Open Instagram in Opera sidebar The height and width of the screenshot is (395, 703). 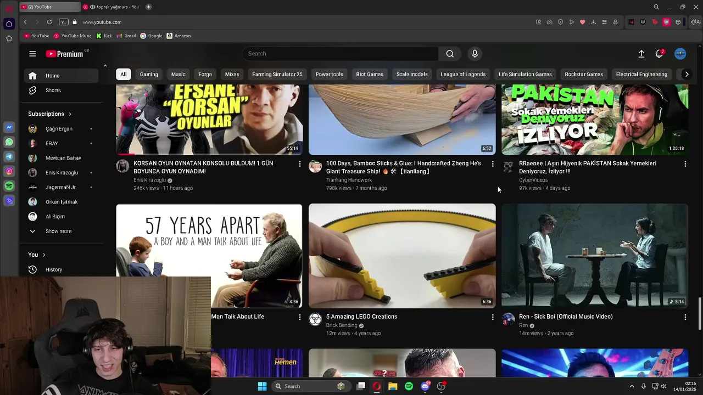point(9,172)
